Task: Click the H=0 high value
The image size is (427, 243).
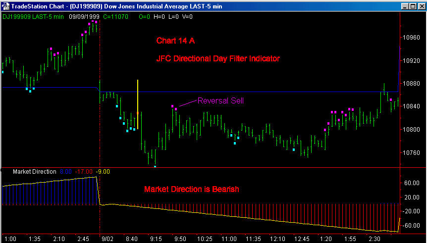Action: click(x=160, y=17)
